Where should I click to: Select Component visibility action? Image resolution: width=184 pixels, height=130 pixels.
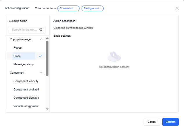[x=26, y=81]
